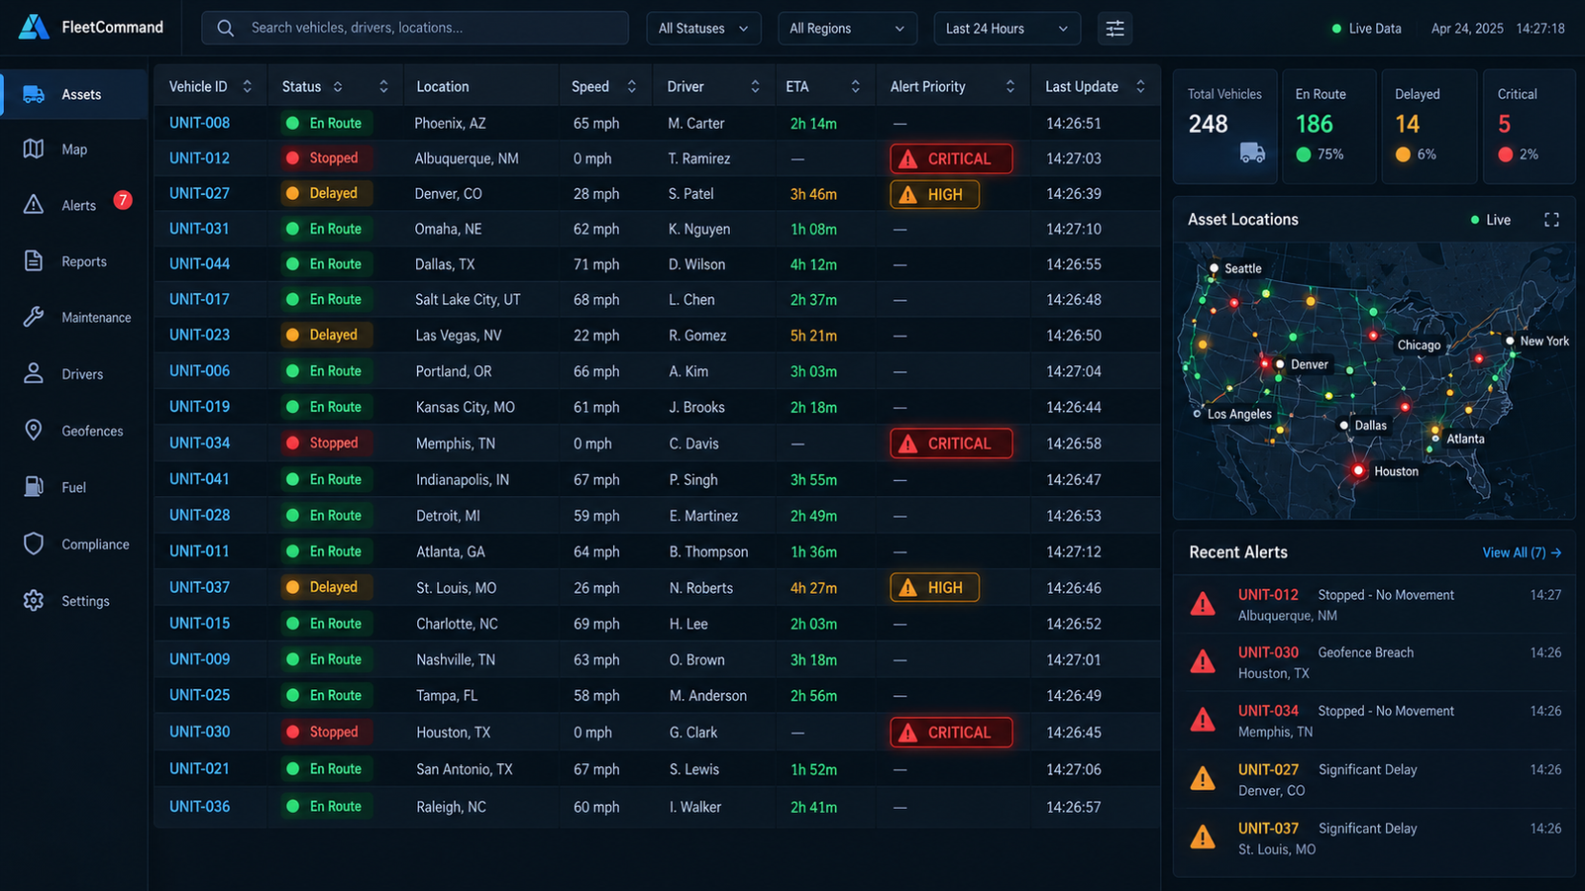
Task: Focus the vehicle search field
Action: [x=415, y=28]
